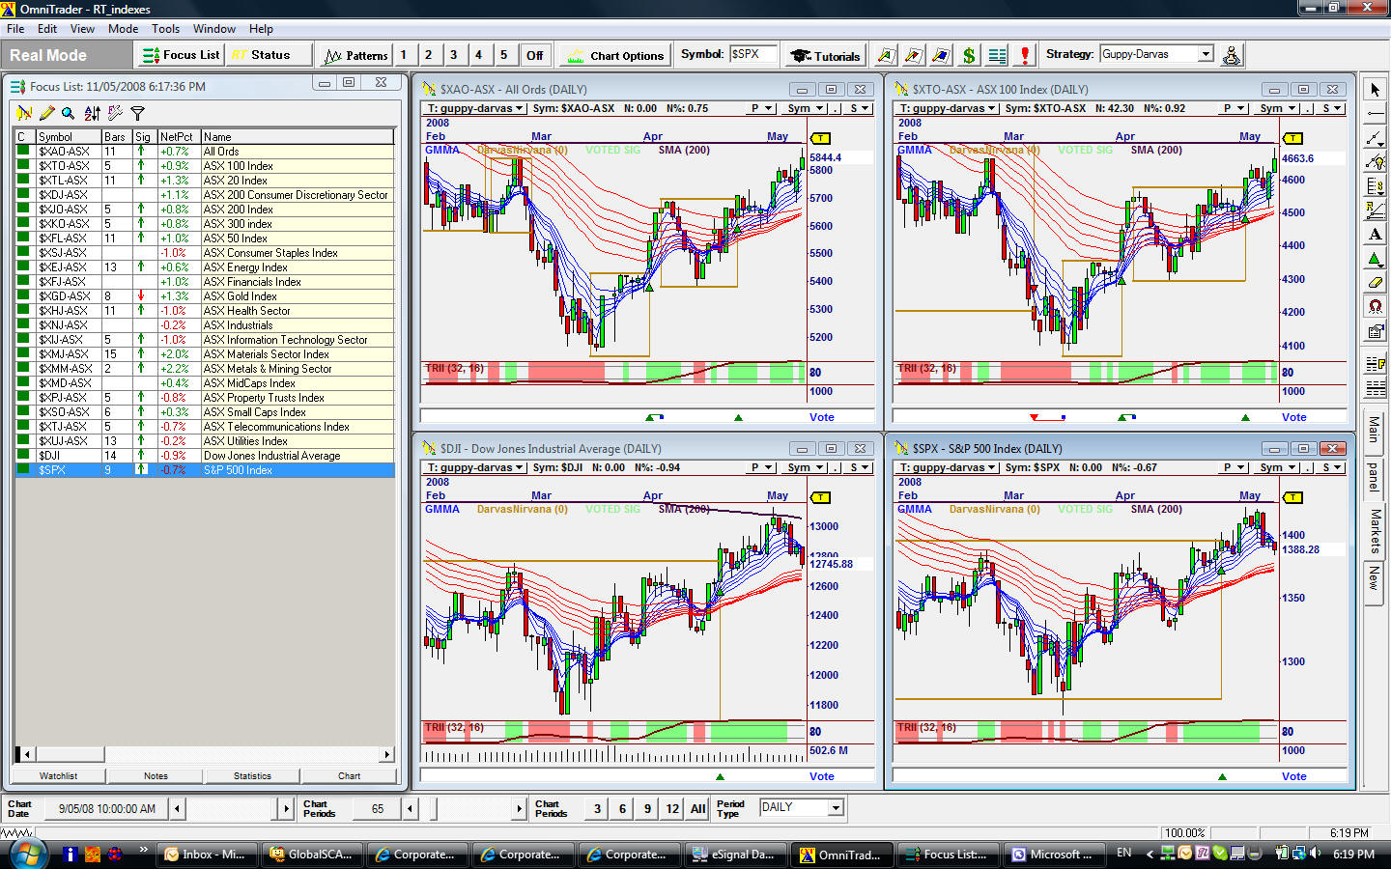Click the green dollar sign toolbar icon
The height and width of the screenshot is (869, 1391).
pyautogui.click(x=969, y=55)
